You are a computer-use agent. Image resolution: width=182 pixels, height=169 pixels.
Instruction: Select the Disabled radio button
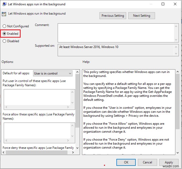tap(11, 41)
